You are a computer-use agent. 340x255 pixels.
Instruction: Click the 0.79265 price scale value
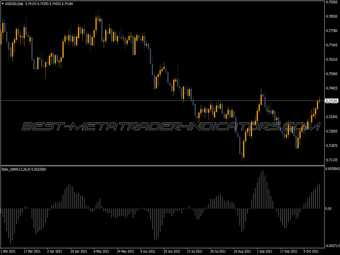(x=332, y=2)
